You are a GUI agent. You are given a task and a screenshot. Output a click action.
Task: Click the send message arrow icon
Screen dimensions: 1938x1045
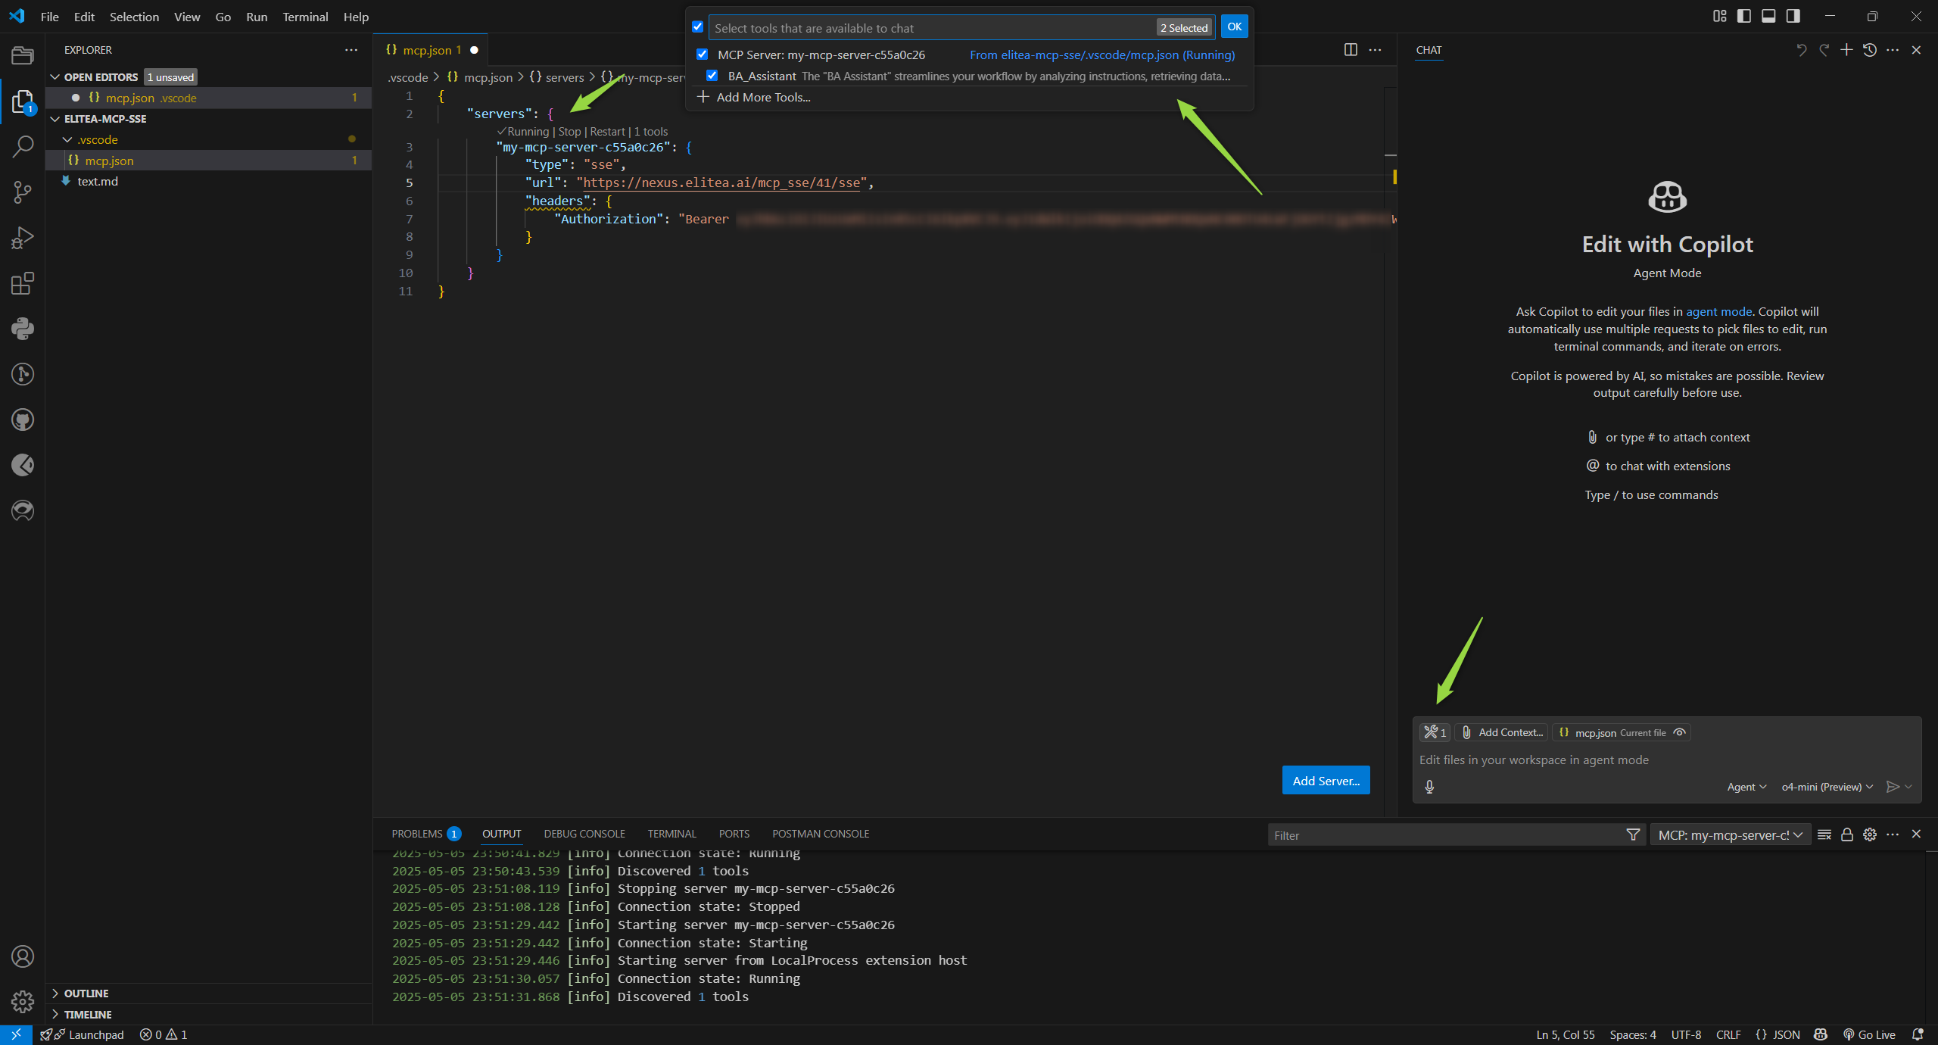pos(1893,787)
